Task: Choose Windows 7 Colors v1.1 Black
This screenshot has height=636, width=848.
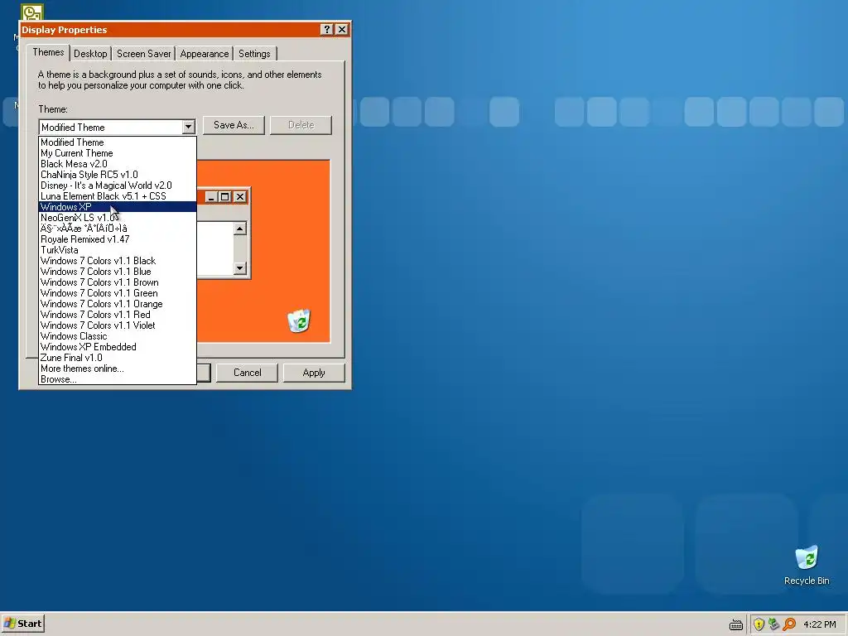Action: 118,261
